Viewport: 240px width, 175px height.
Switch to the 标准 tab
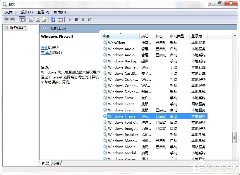click(56, 163)
